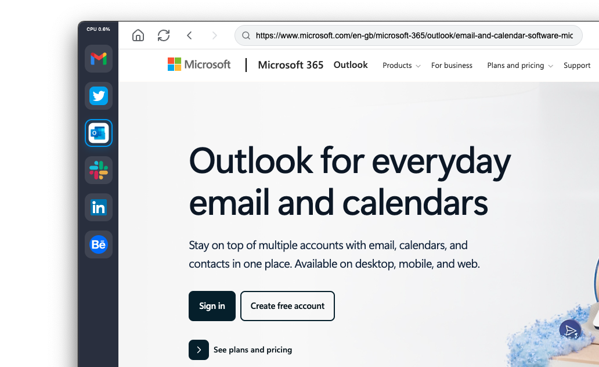599x367 pixels.
Task: Open the Gmail app in sidebar
Action: [x=99, y=59]
